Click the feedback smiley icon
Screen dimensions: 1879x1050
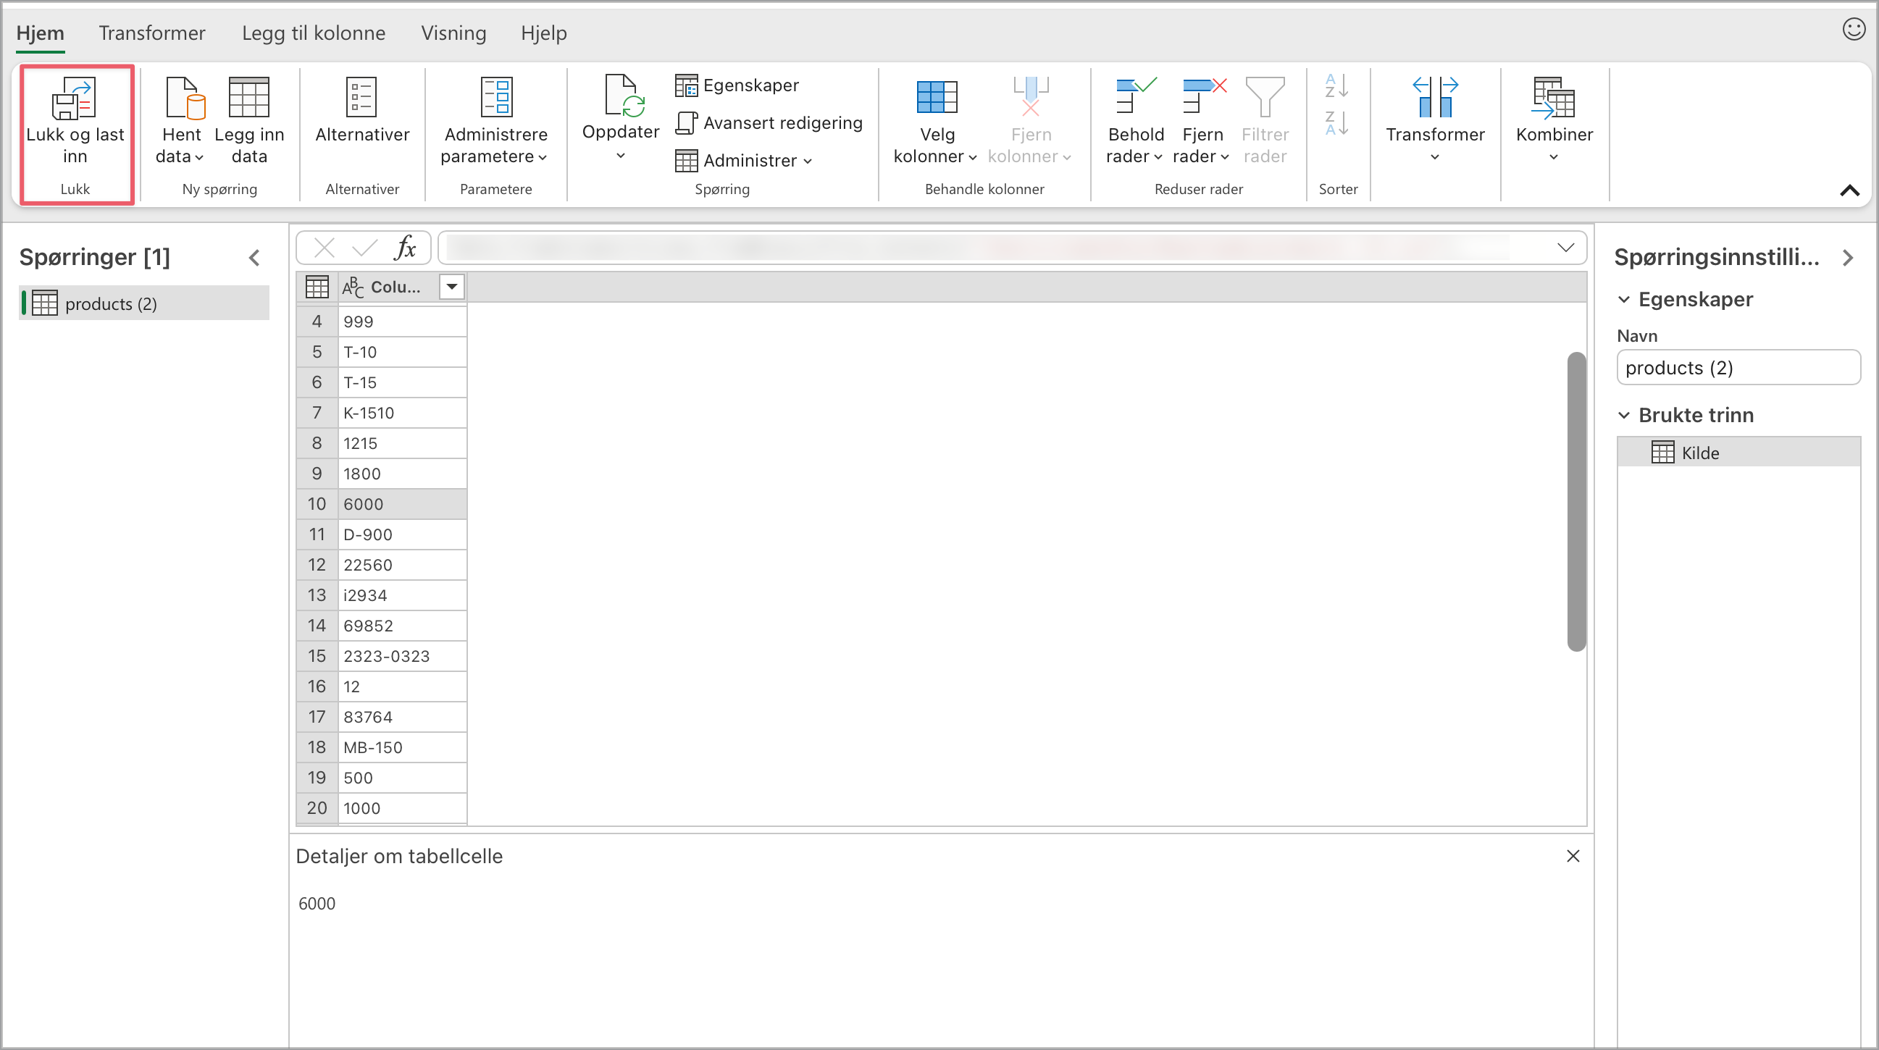[1854, 30]
